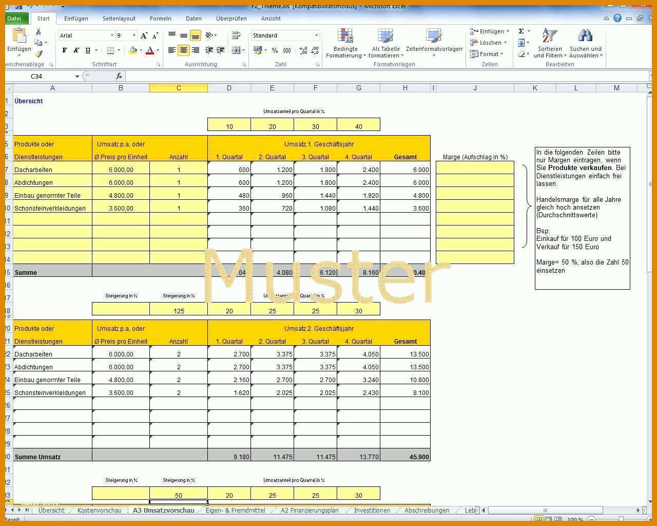Viewport: 657px width, 526px height.
Task: Toggle middle vertical alignment
Action: click(x=184, y=35)
